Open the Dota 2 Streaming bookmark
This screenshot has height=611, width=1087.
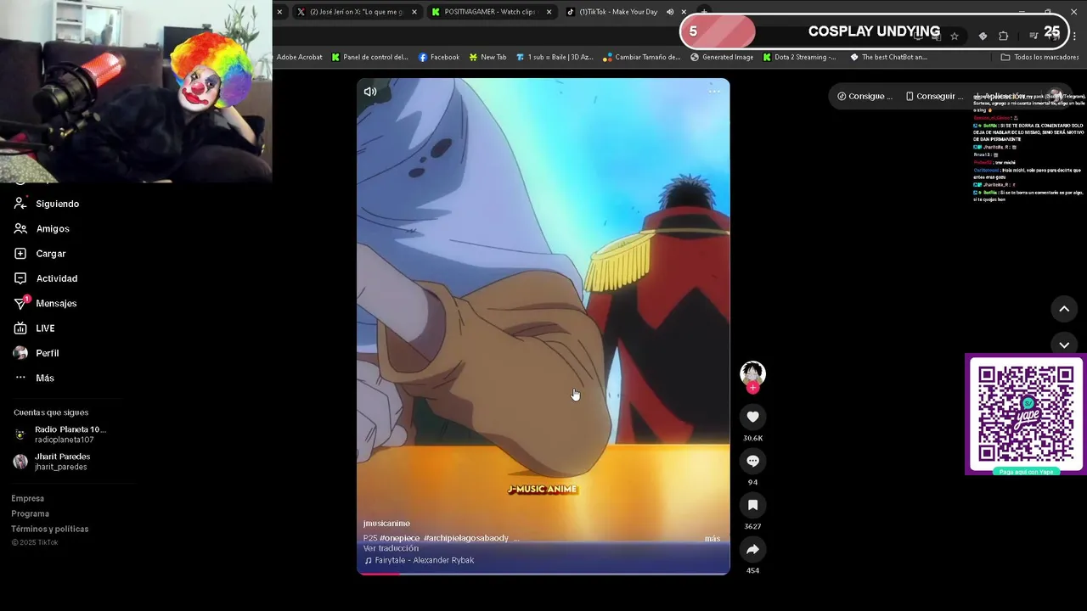point(799,57)
